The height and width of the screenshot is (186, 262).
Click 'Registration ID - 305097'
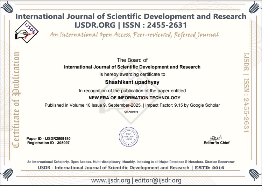[49, 143]
